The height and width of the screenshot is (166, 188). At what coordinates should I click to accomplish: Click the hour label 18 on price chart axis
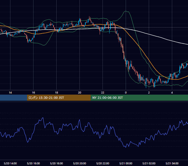56,93
